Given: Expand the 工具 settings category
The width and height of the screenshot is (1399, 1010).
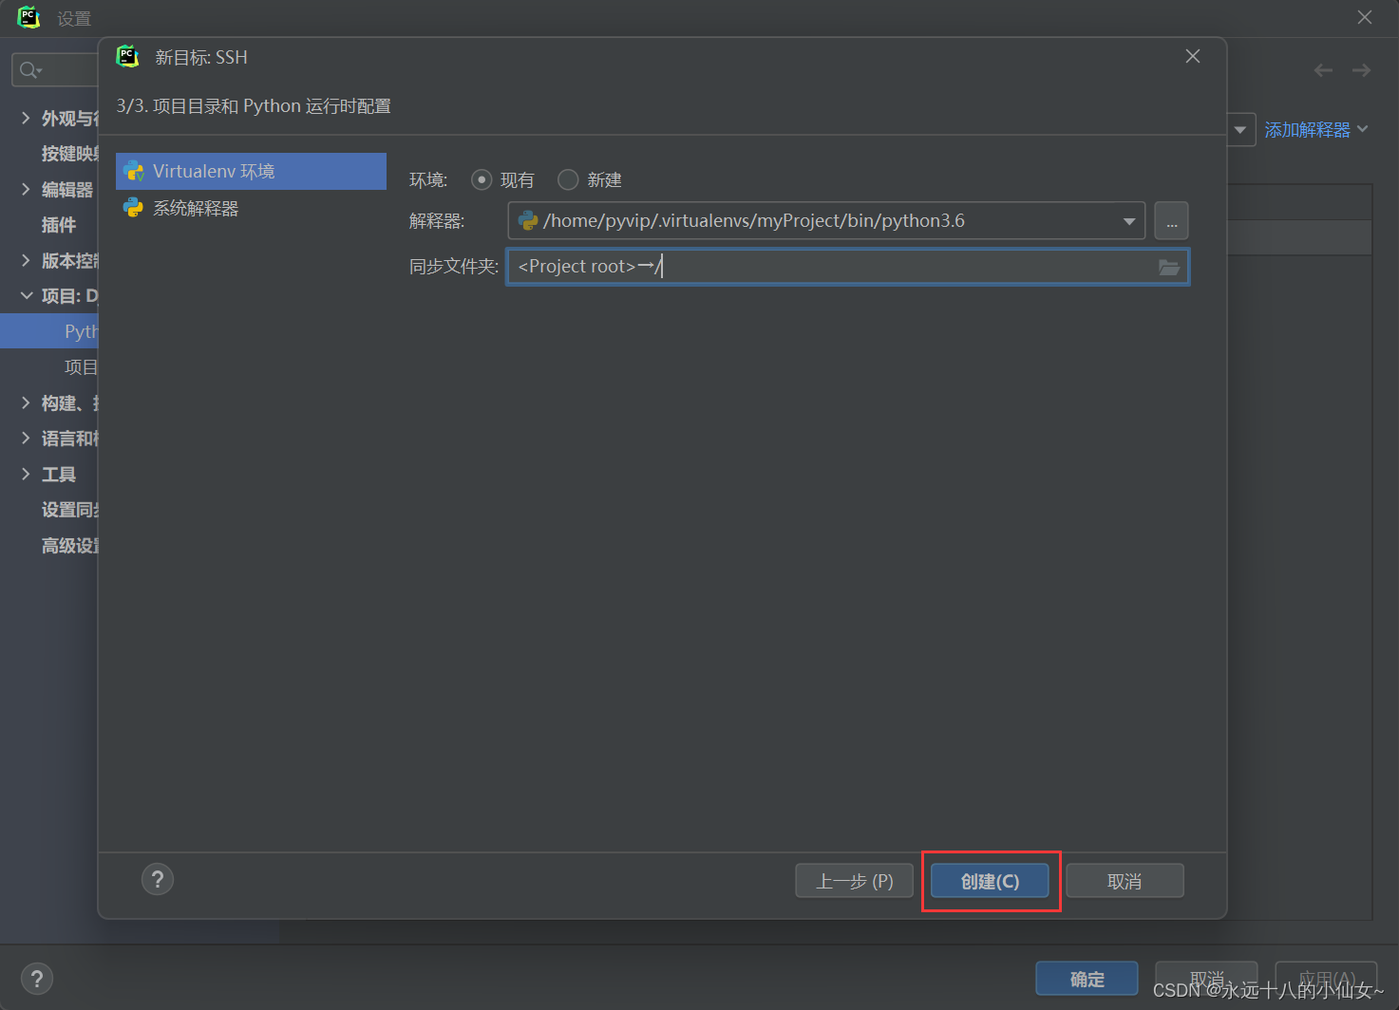Looking at the screenshot, I should pos(26,474).
